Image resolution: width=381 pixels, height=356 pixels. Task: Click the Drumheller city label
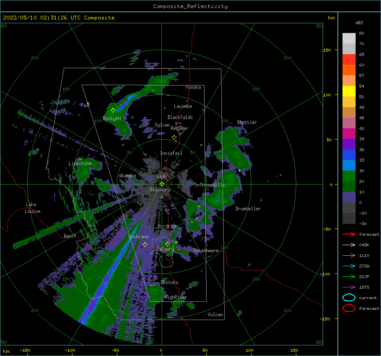(248, 209)
